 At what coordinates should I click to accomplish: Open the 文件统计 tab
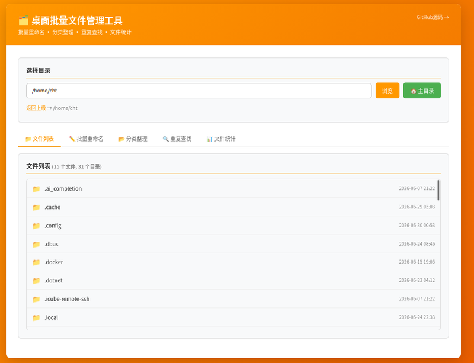(x=221, y=139)
